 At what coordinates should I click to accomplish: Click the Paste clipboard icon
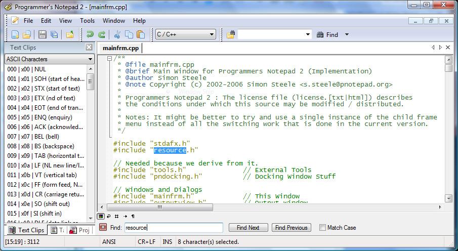click(141, 34)
